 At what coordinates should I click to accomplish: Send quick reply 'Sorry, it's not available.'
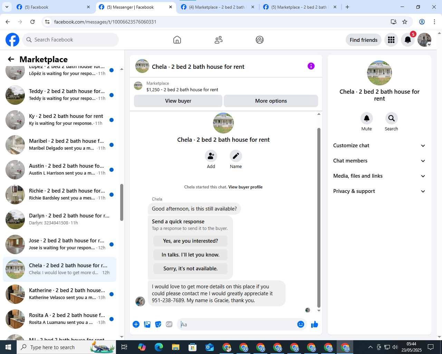point(191,269)
